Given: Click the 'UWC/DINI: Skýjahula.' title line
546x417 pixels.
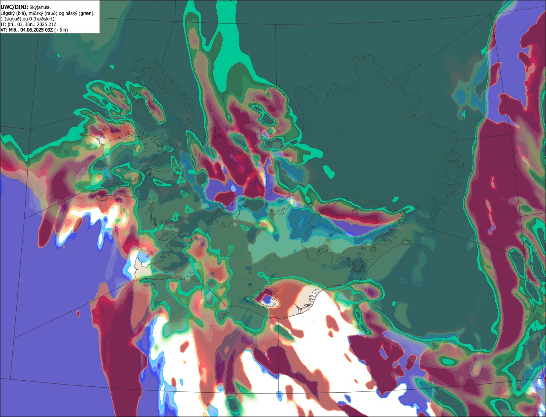Looking at the screenshot, I should point(26,7).
